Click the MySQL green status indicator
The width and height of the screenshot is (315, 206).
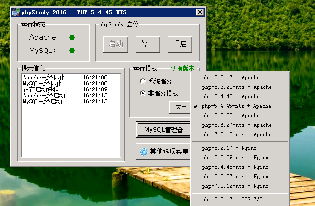point(72,50)
